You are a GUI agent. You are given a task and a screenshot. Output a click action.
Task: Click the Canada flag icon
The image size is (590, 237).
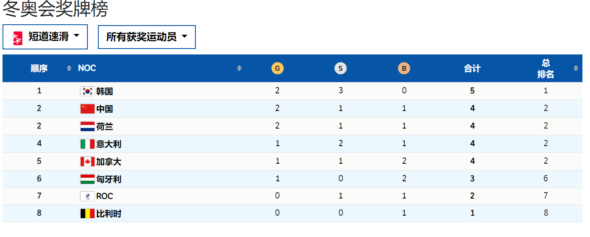pos(87,162)
